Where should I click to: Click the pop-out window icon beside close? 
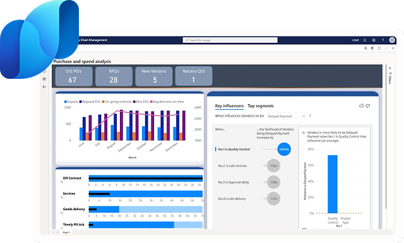click(386, 48)
